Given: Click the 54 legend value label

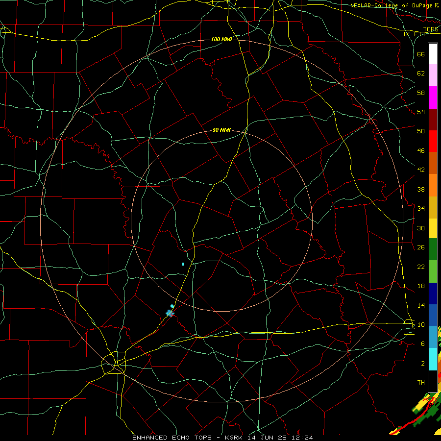Looking at the screenshot, I should click(x=421, y=112).
